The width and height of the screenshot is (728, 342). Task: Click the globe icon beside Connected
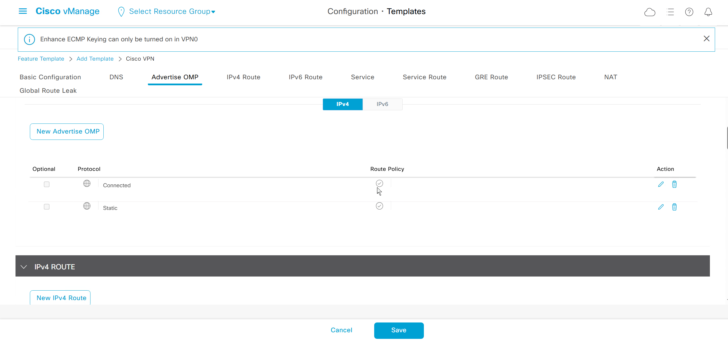pyautogui.click(x=87, y=183)
